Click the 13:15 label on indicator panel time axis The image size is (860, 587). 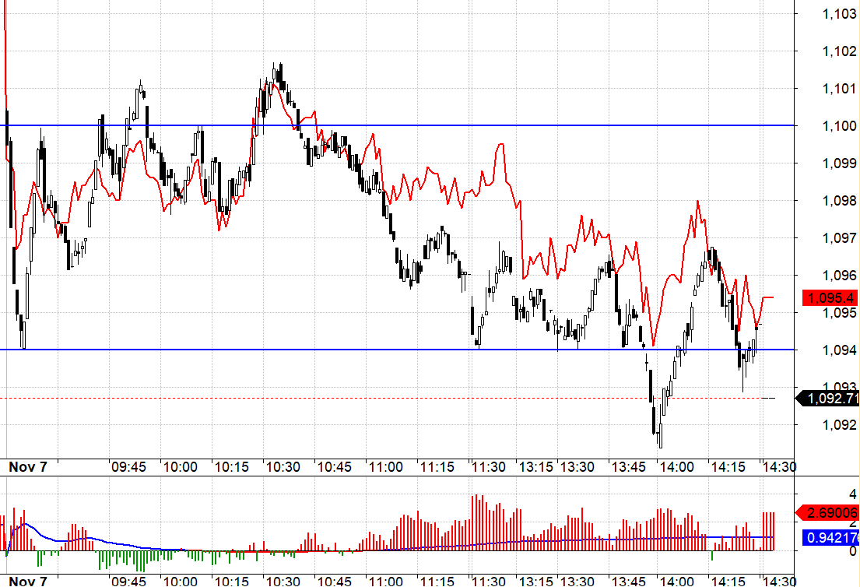[536, 581]
